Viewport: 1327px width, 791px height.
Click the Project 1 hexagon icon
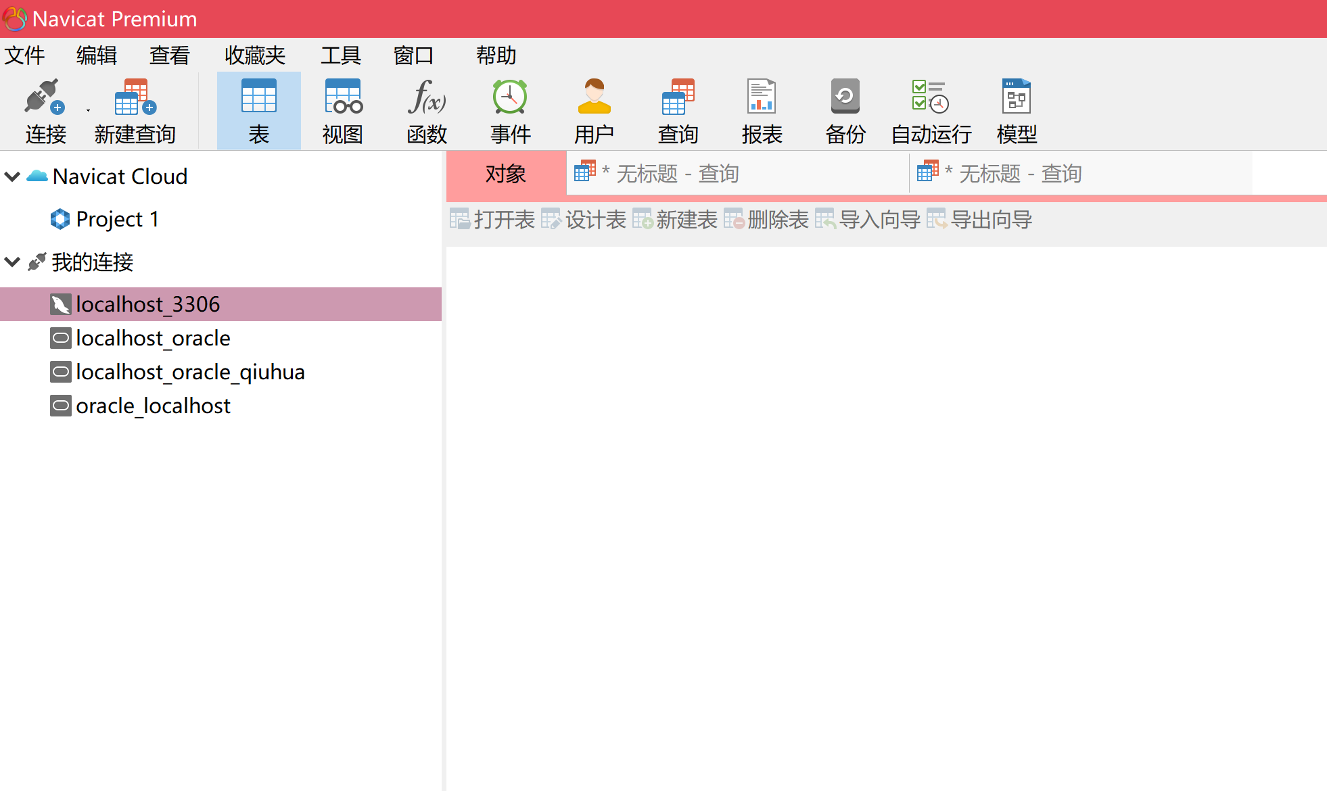60,219
